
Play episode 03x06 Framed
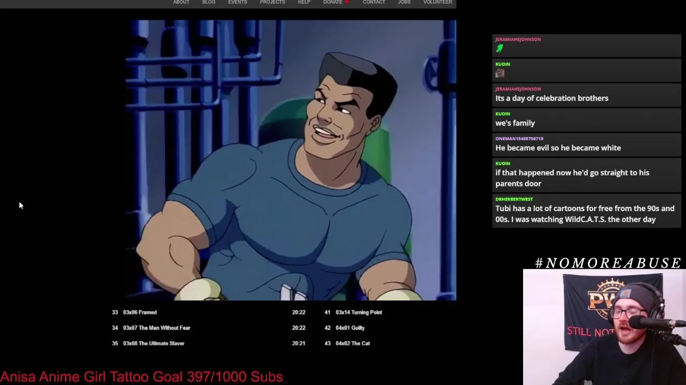click(140, 312)
